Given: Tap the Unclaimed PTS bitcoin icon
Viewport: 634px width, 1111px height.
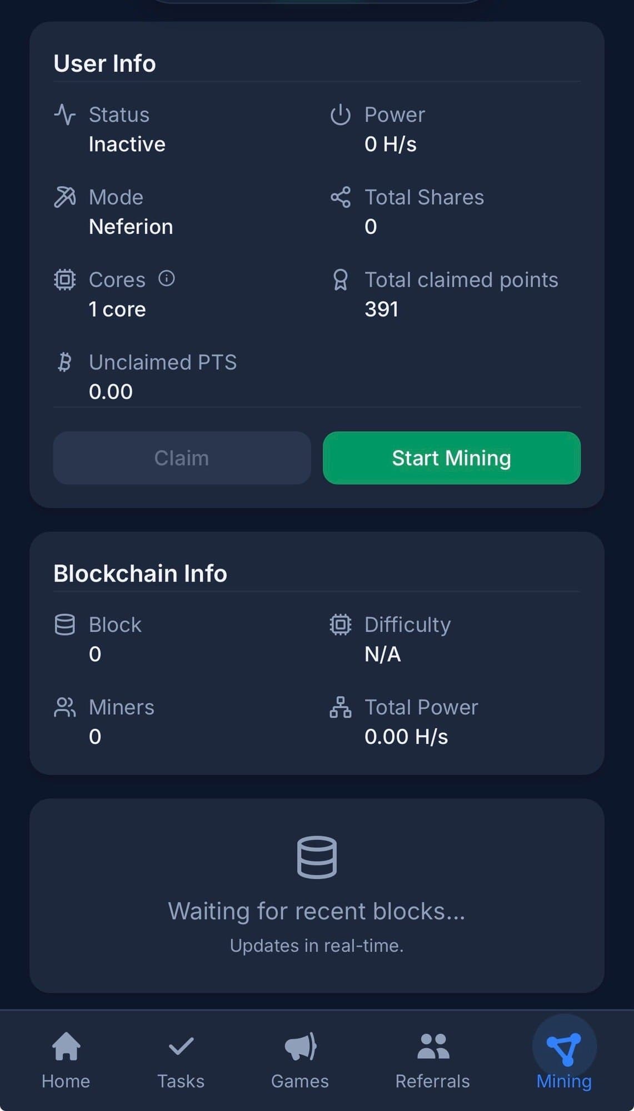Looking at the screenshot, I should (x=65, y=362).
